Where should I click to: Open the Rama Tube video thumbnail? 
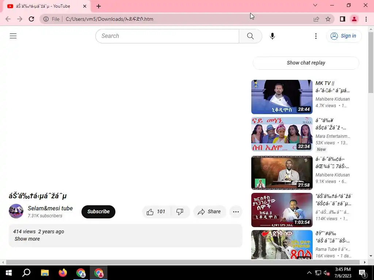pyautogui.click(x=282, y=245)
